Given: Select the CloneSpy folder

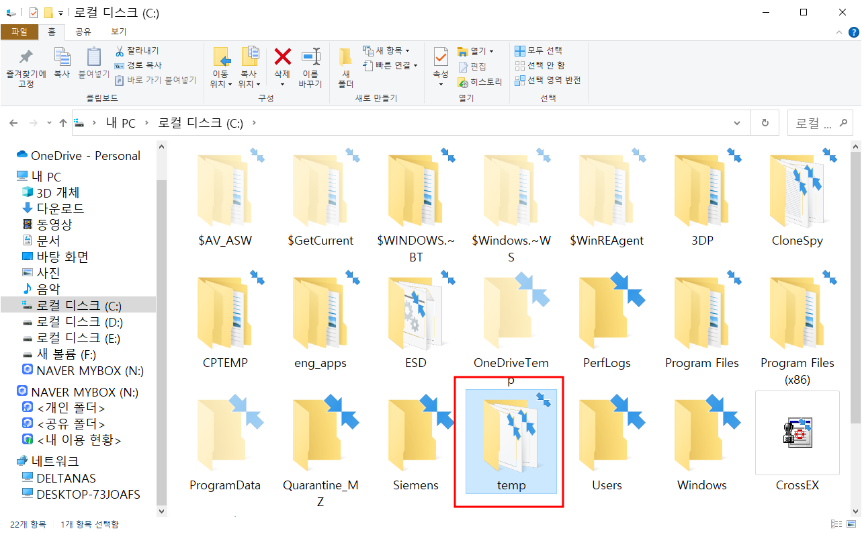Looking at the screenshot, I should (x=798, y=198).
